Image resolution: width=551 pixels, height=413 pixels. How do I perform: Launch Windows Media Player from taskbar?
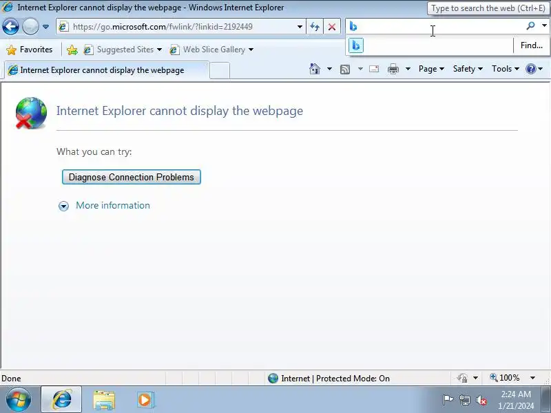(145, 400)
